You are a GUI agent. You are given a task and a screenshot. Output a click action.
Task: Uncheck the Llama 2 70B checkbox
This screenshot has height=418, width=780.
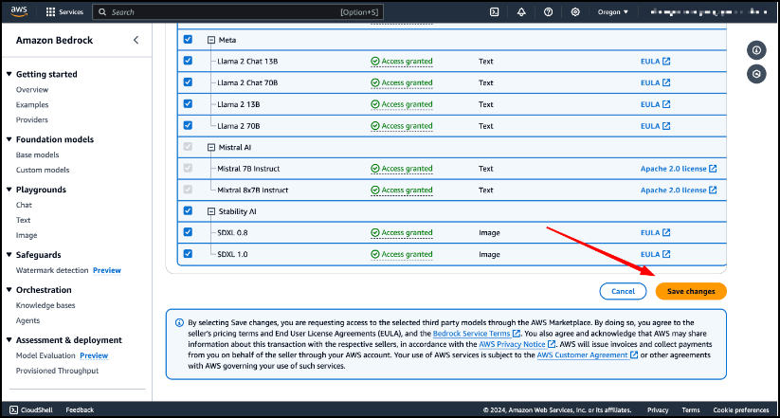tap(188, 125)
